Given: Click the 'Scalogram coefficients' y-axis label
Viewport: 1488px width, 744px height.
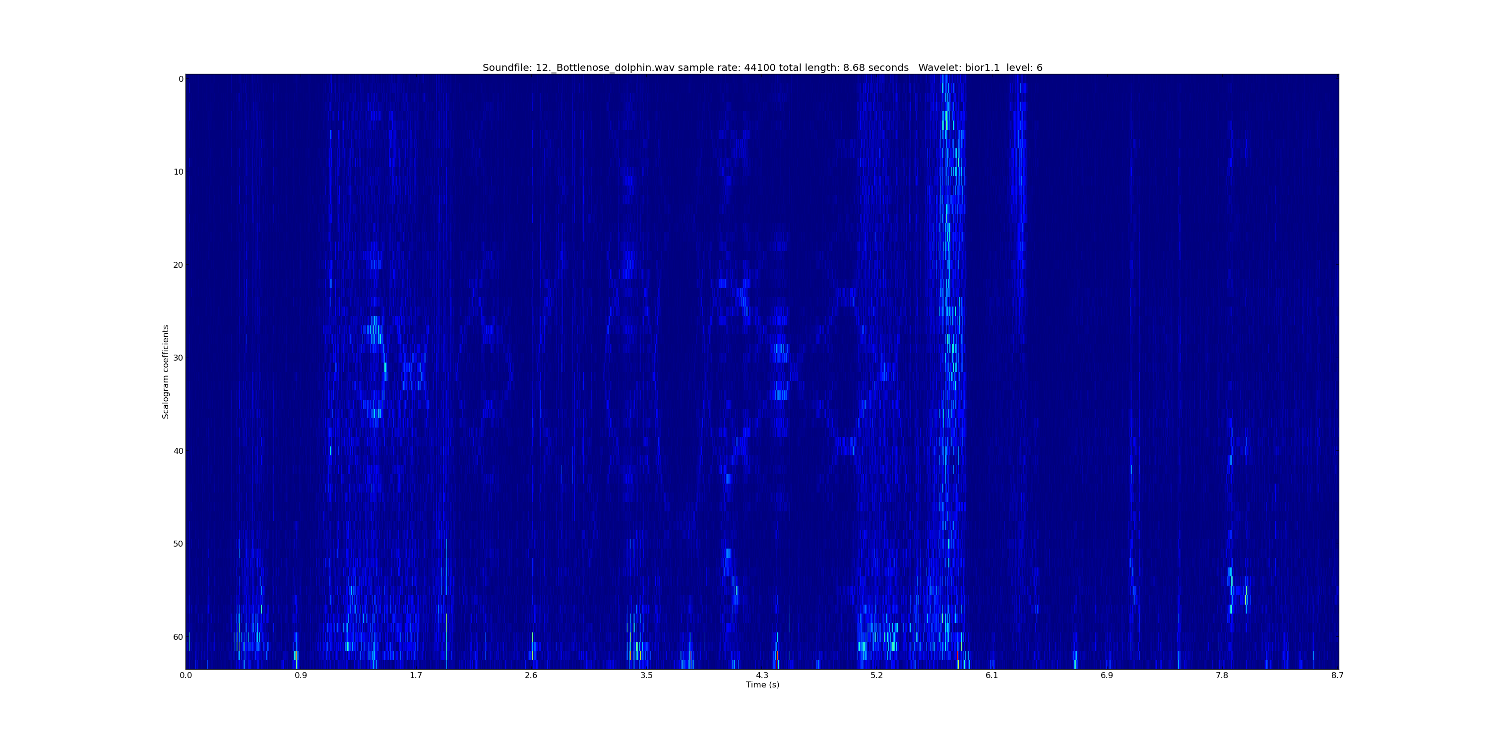Looking at the screenshot, I should pos(166,372).
